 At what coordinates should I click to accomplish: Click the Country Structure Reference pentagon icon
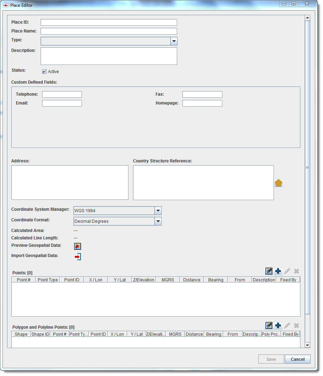click(x=279, y=183)
